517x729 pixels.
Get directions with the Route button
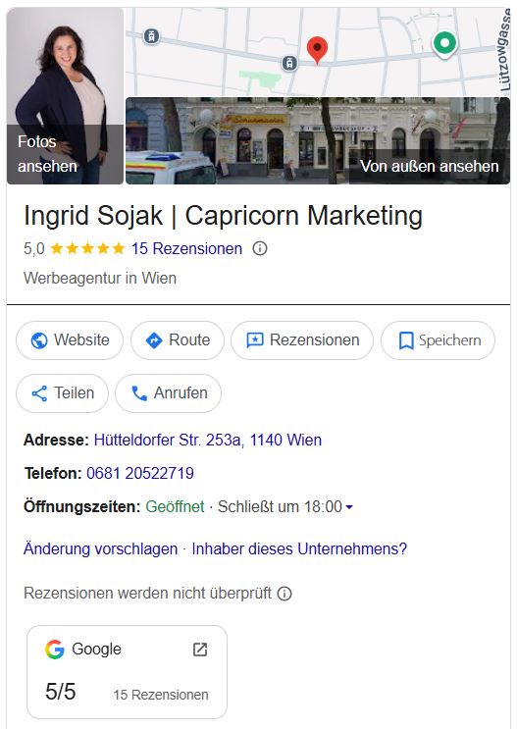pos(178,340)
